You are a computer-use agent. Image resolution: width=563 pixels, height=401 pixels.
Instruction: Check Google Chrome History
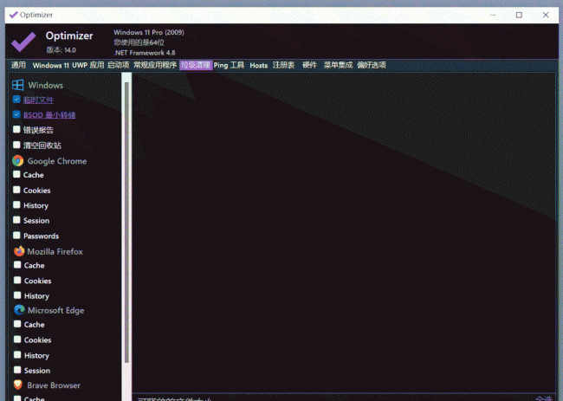[x=16, y=204]
